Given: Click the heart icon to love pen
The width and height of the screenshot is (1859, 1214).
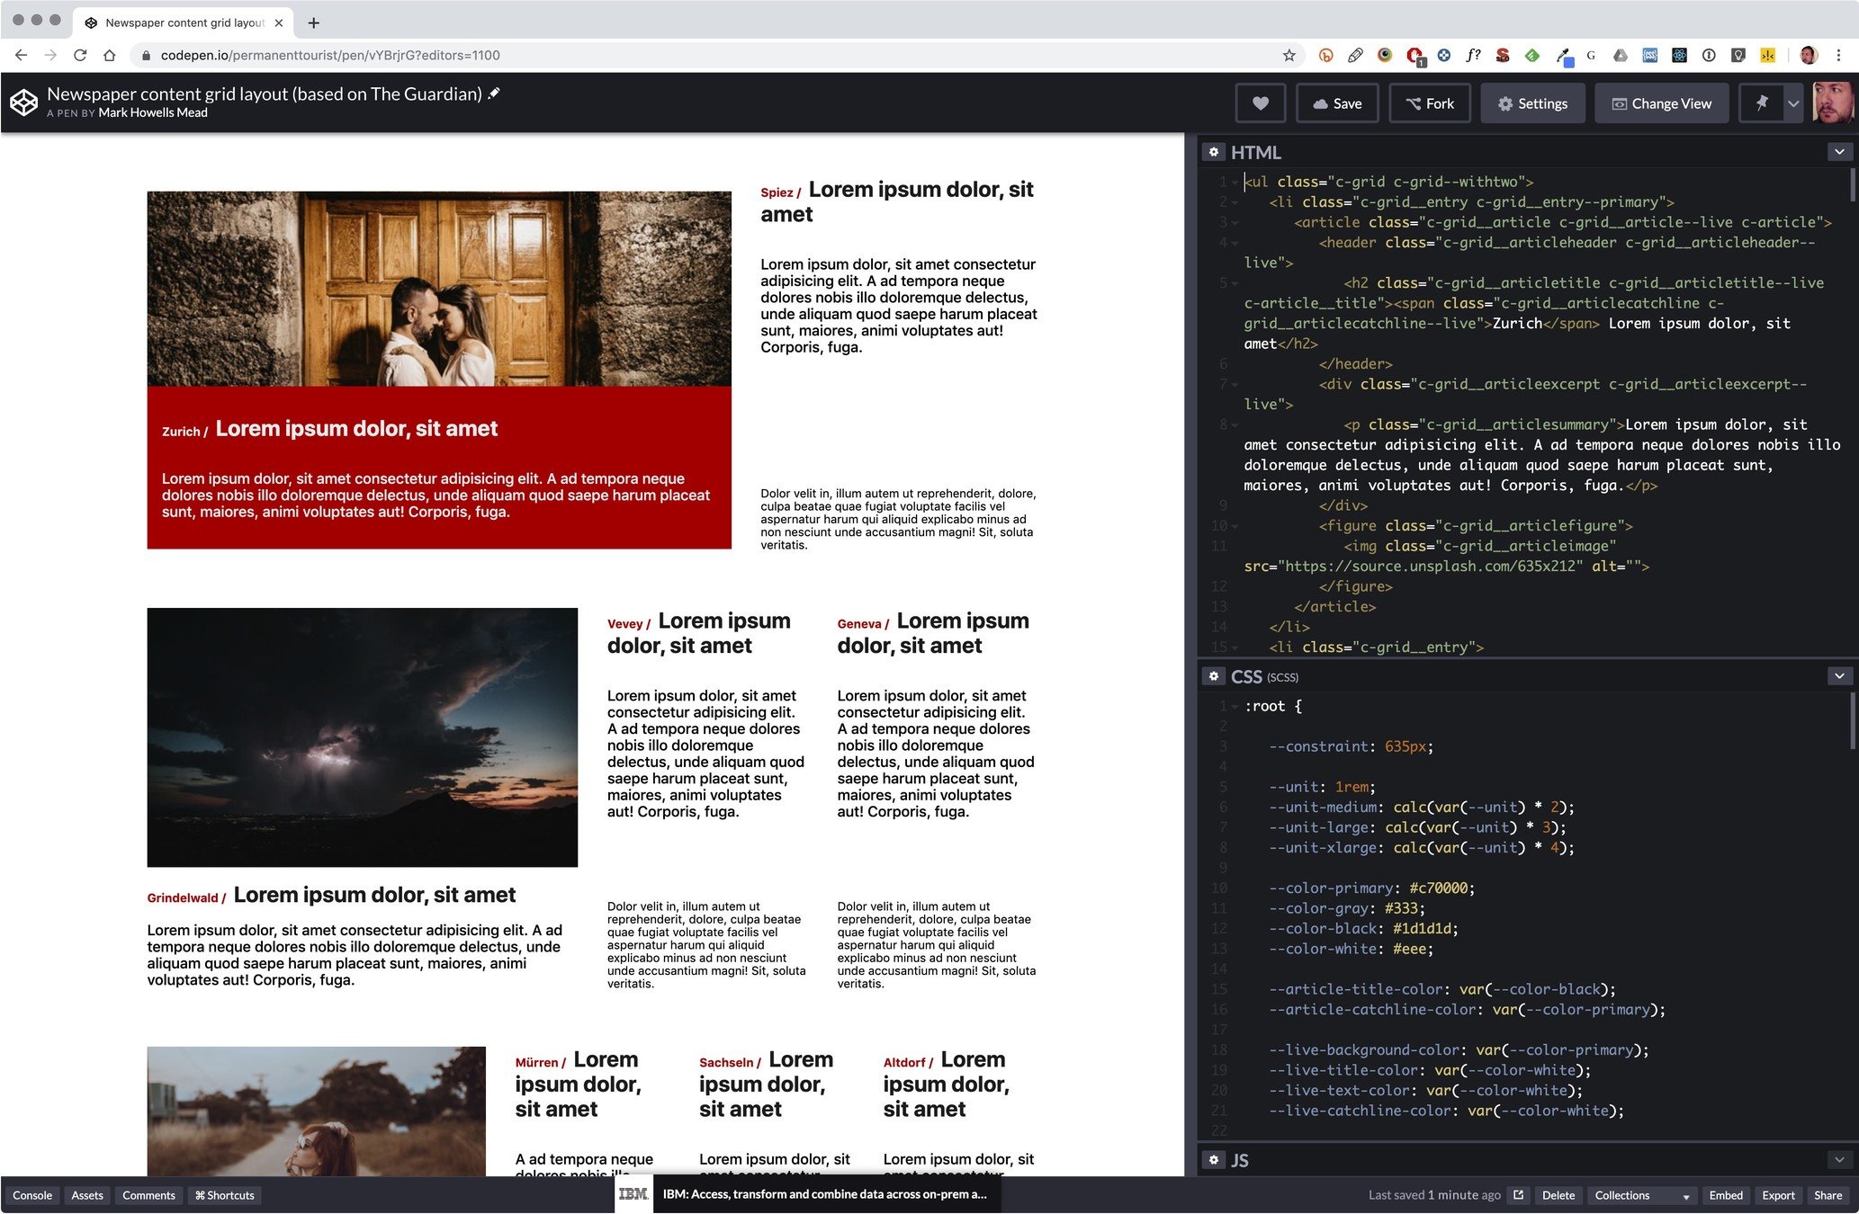Looking at the screenshot, I should coord(1260,103).
